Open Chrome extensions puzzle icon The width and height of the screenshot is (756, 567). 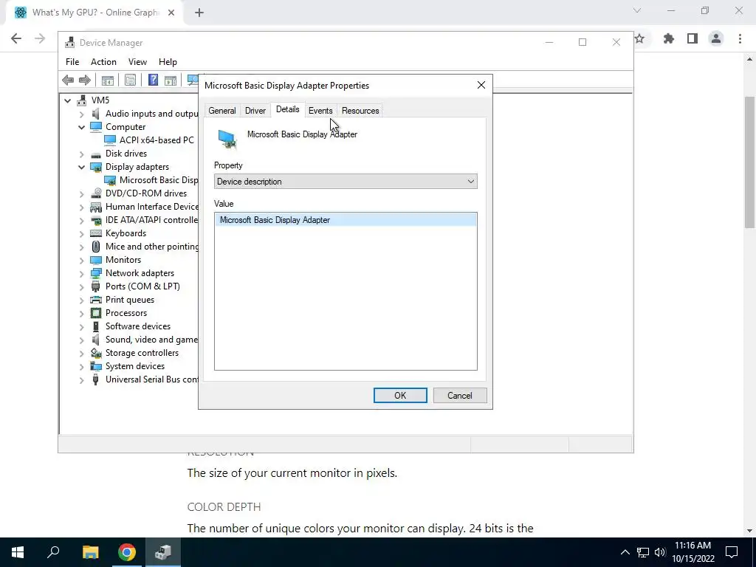pos(669,38)
